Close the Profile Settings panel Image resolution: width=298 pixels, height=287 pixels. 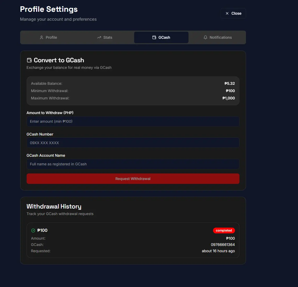point(233,13)
